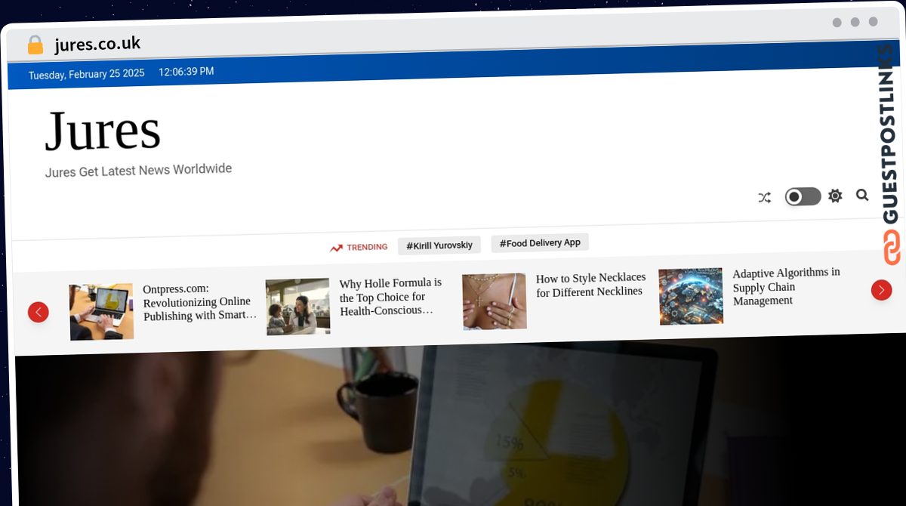Click the Jures site title

103,131
